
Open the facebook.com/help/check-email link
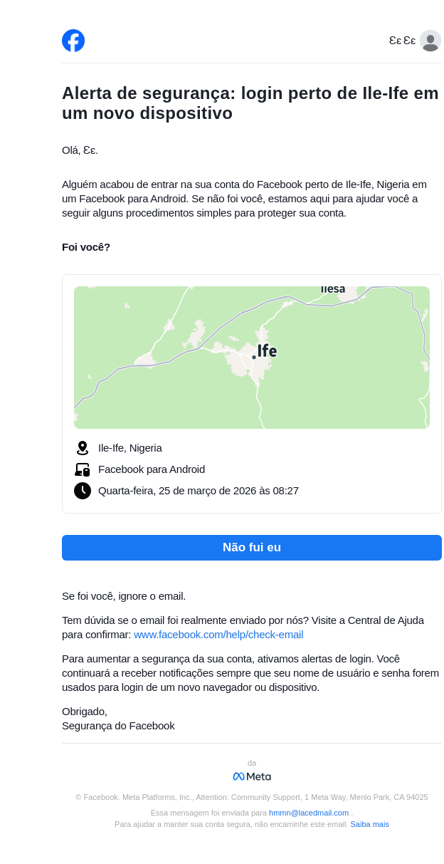pyautogui.click(x=218, y=635)
